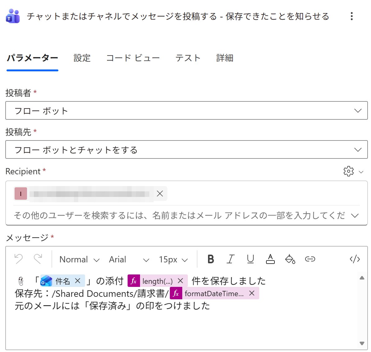Switch to the 詳細 tab

click(x=225, y=58)
